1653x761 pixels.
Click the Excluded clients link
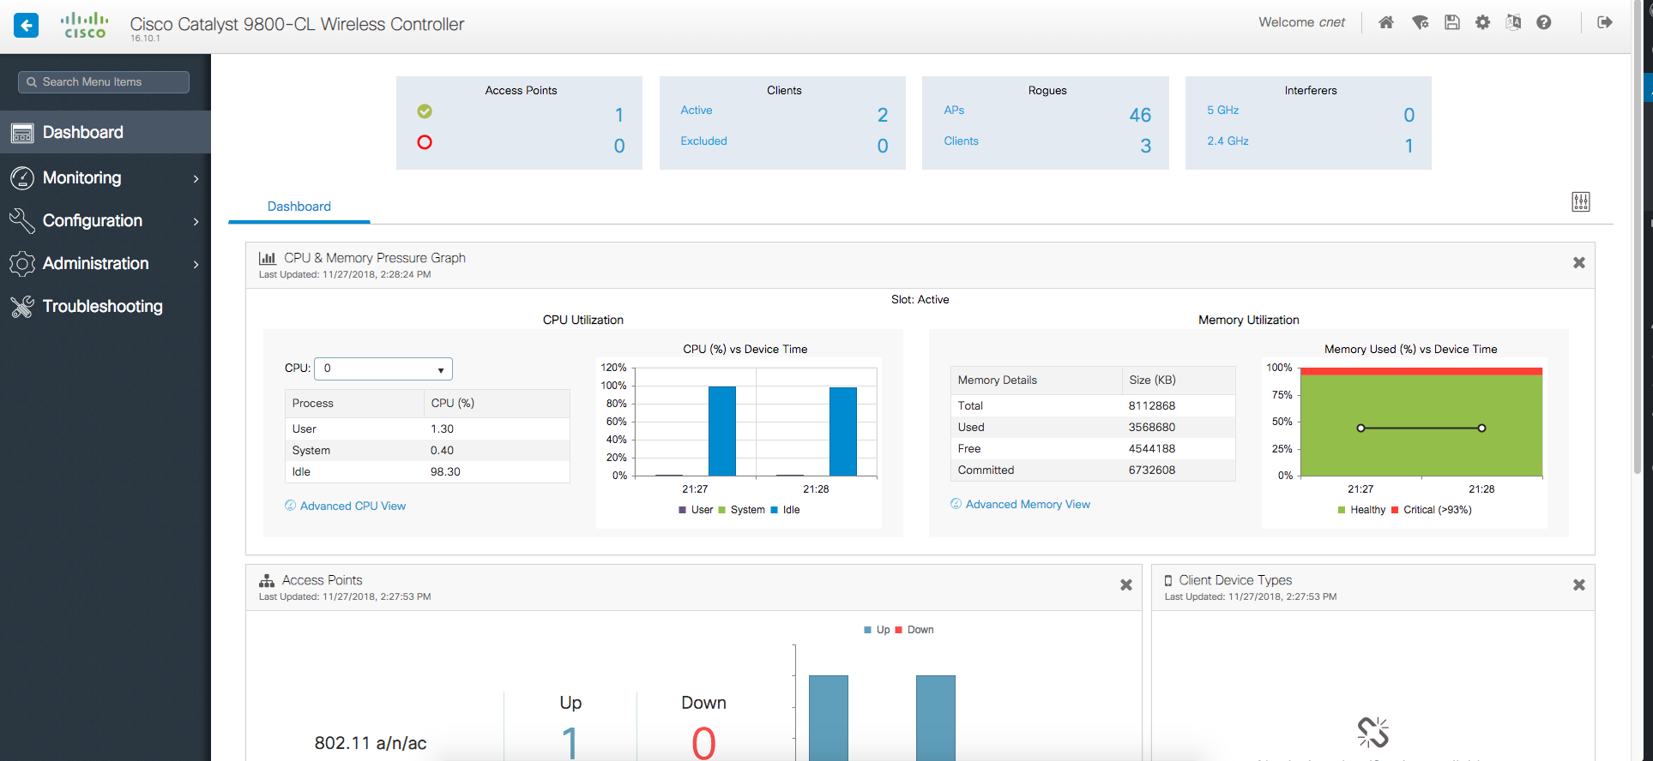tap(704, 141)
